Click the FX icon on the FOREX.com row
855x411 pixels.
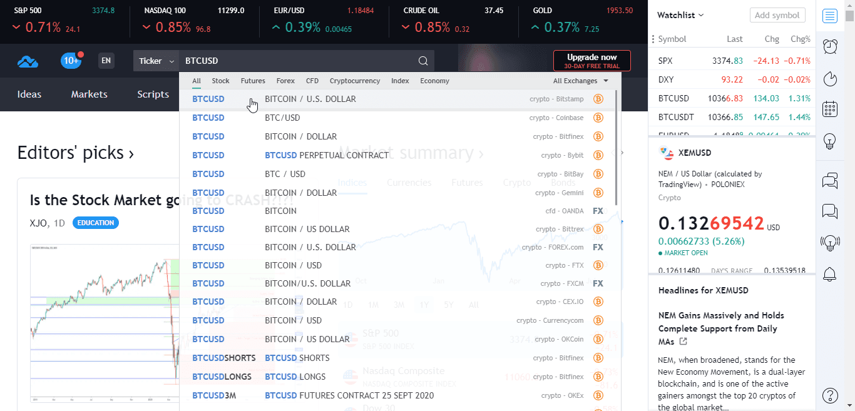598,247
